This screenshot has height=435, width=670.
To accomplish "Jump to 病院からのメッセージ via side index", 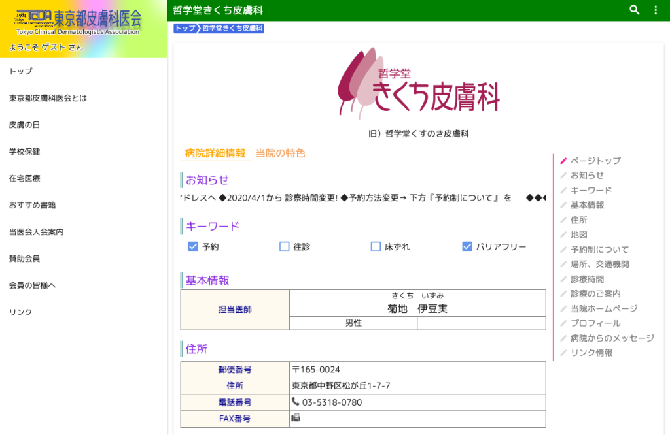I will pyautogui.click(x=612, y=338).
